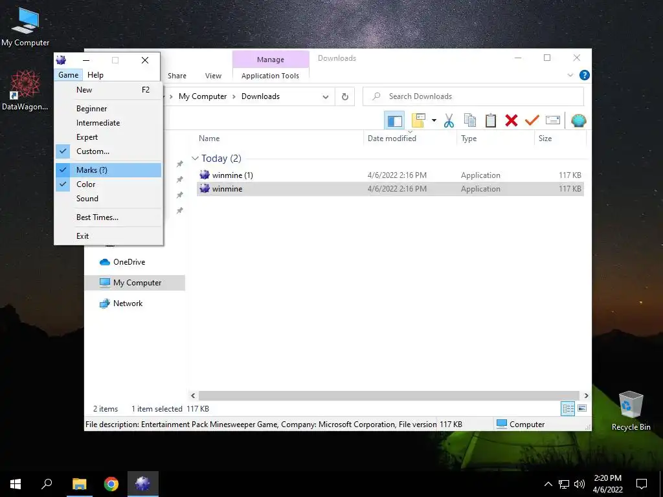The height and width of the screenshot is (497, 663).
Task: Launch Chrome from the taskbar
Action: (111, 484)
